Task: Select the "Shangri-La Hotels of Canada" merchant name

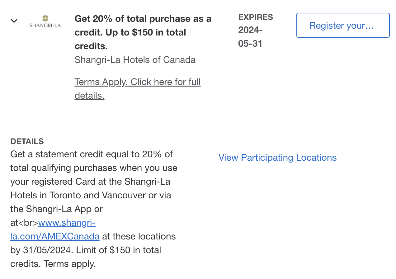Action: coord(135,60)
